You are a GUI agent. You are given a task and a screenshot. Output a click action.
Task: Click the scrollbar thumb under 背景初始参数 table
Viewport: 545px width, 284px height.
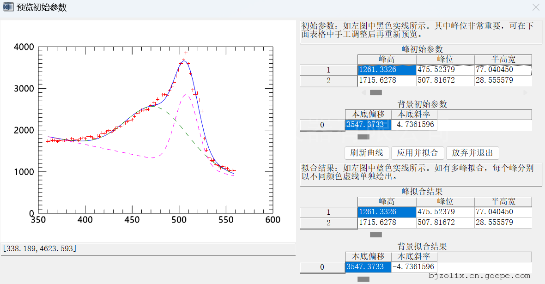point(363,137)
